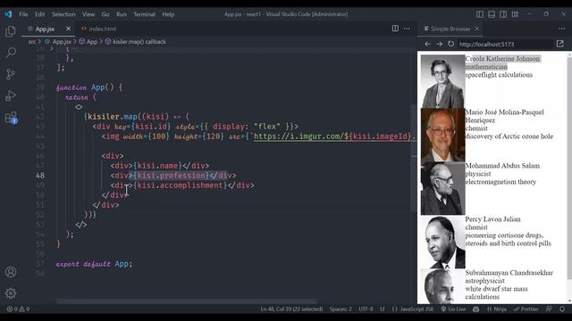Click the imgur URL link in code
This screenshot has height=321, width=572.
pyautogui.click(x=334, y=136)
